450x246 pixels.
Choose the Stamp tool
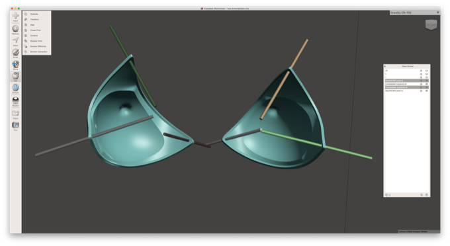click(15, 65)
